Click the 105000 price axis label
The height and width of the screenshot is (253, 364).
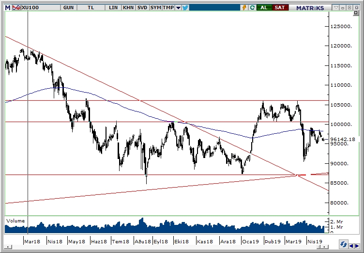coord(341,105)
